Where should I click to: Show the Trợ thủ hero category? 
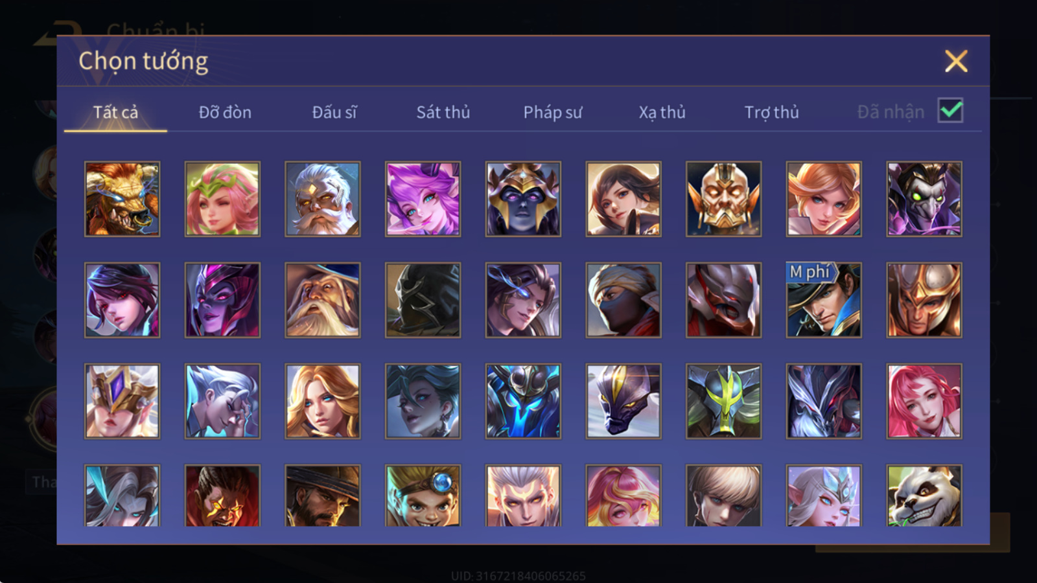click(771, 112)
